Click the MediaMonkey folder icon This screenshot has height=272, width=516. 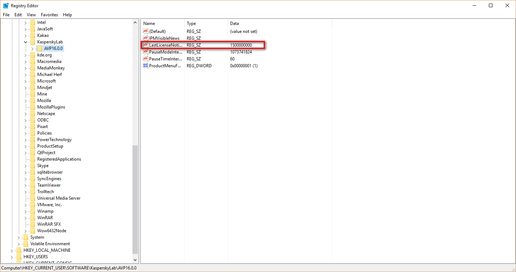[x=33, y=68]
